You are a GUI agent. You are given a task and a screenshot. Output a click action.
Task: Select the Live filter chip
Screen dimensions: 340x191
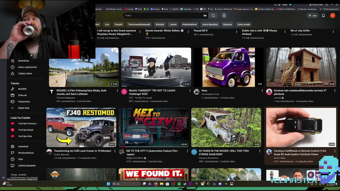point(107,24)
